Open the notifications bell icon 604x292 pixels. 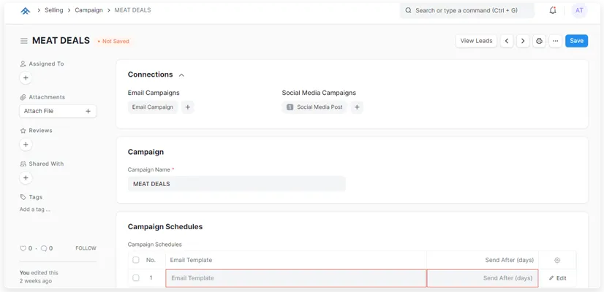(552, 10)
